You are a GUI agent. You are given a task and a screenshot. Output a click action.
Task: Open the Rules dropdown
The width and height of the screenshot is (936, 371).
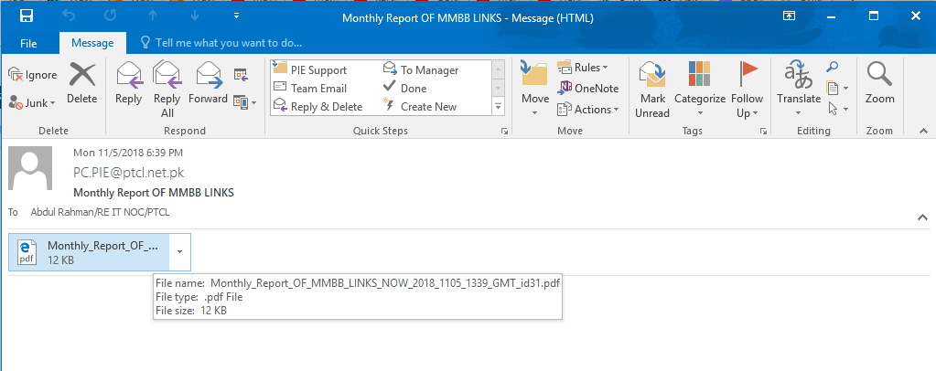pyautogui.click(x=583, y=68)
